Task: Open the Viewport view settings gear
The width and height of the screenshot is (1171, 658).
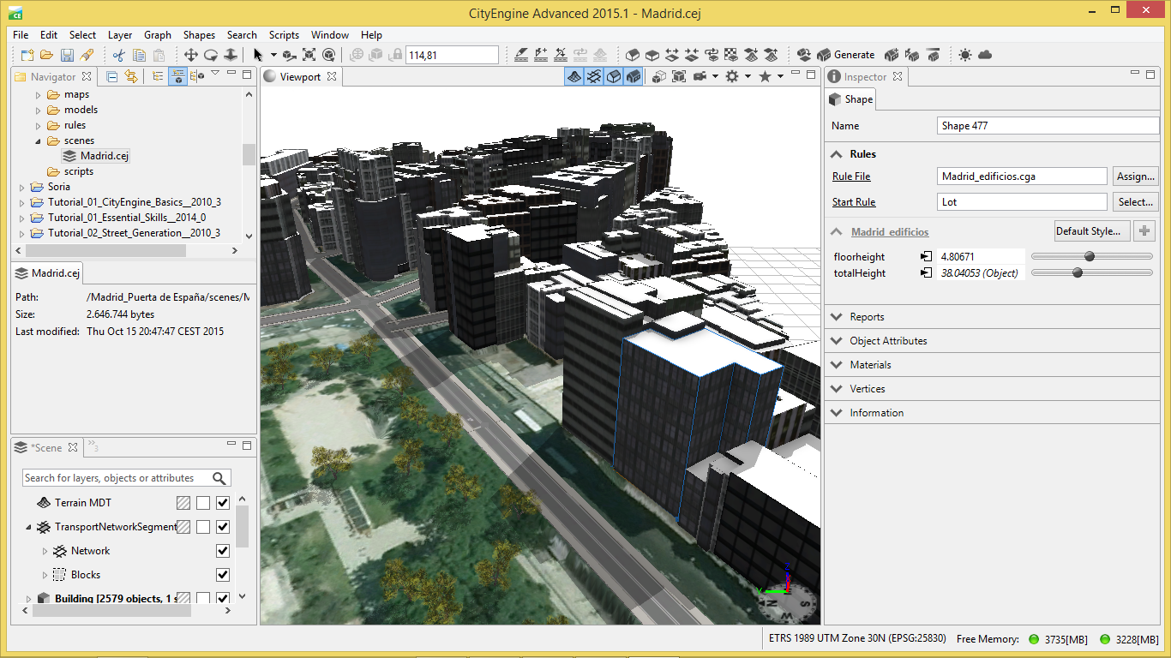Action: coord(732,76)
